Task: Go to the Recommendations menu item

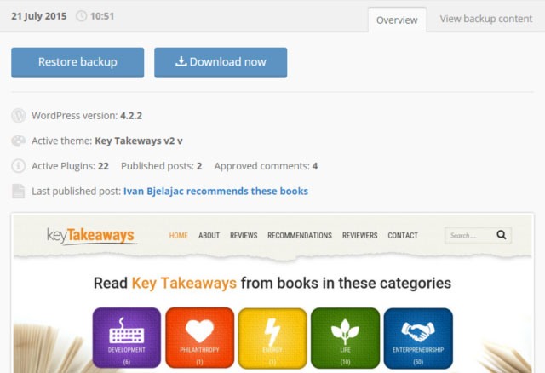Action: point(300,236)
